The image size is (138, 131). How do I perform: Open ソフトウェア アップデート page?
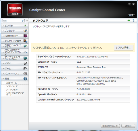[15, 94]
